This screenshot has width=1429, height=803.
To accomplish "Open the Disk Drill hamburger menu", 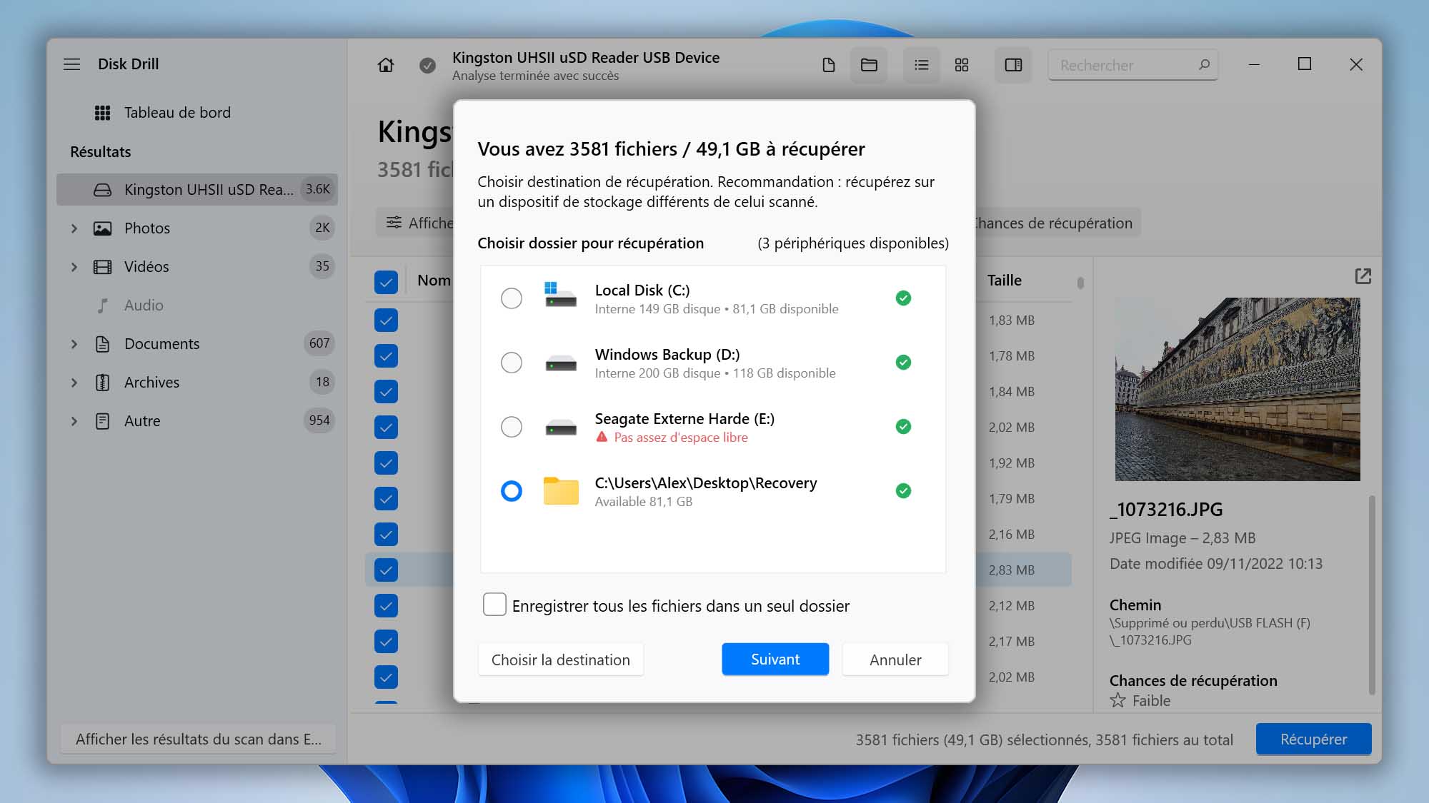I will pyautogui.click(x=71, y=64).
